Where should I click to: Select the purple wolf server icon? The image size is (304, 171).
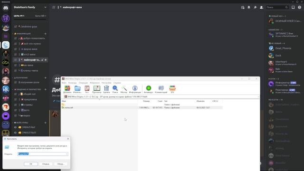click(x=6, y=19)
